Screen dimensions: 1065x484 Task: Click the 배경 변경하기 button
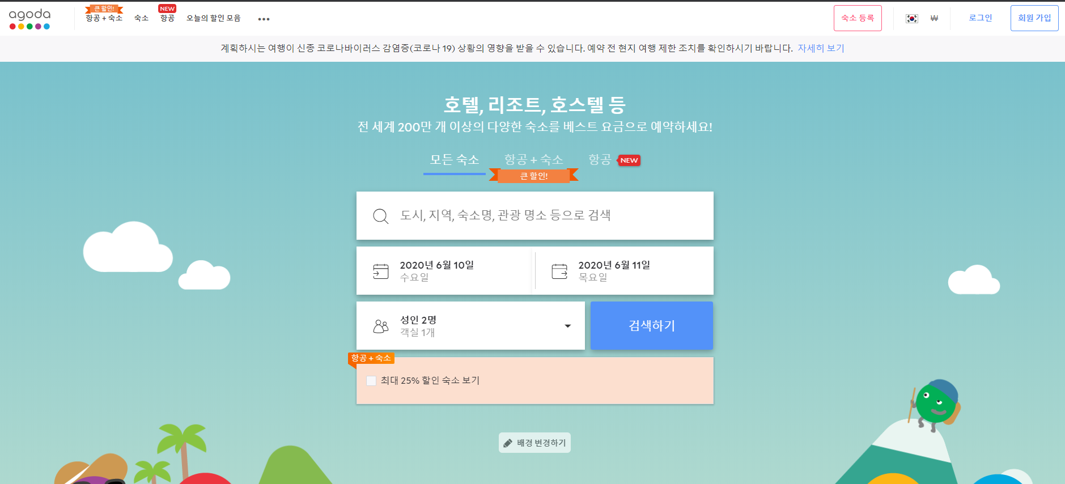(534, 443)
